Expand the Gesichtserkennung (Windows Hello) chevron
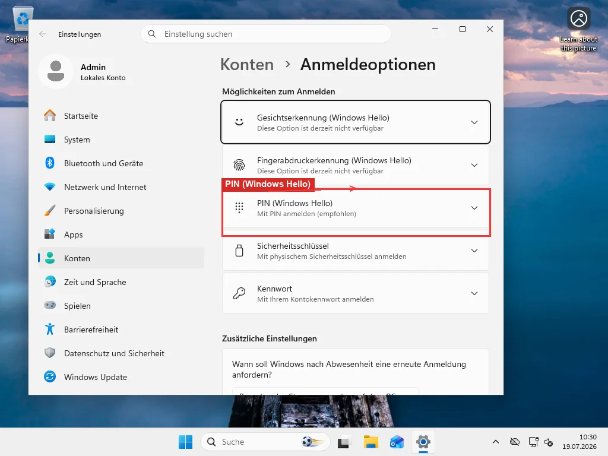The width and height of the screenshot is (608, 456). [474, 122]
